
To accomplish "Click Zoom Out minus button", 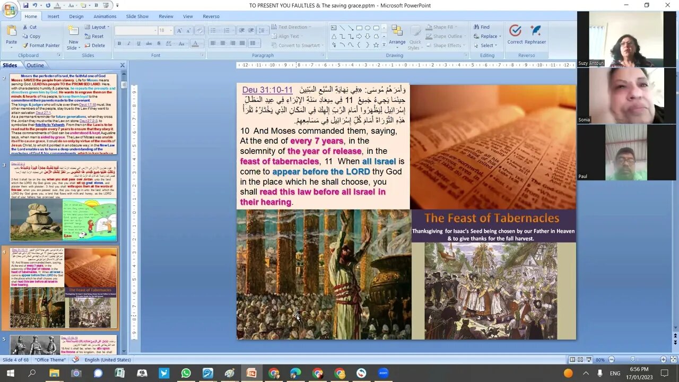I will [x=612, y=360].
